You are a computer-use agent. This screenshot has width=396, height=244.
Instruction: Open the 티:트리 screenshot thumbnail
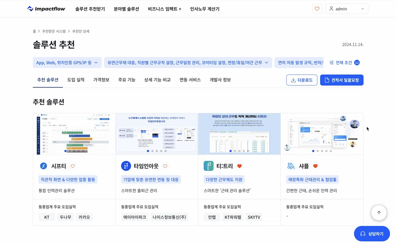click(x=239, y=134)
